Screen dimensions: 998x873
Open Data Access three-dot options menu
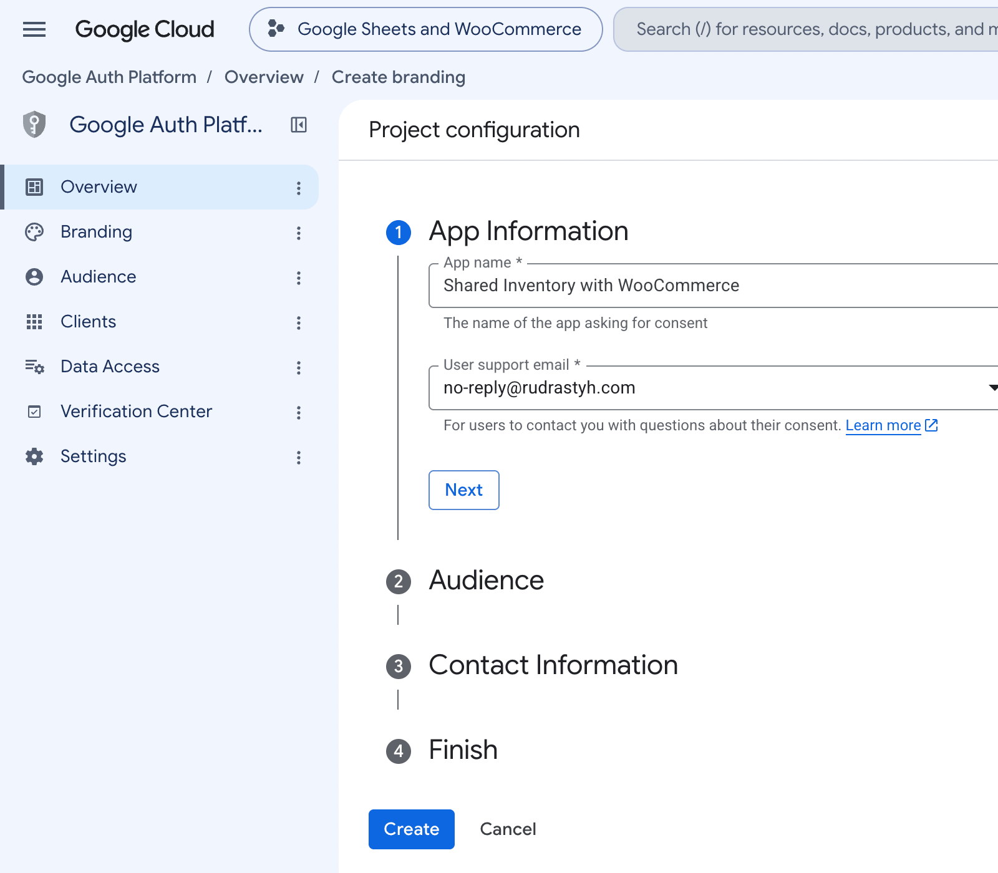[x=299, y=367]
